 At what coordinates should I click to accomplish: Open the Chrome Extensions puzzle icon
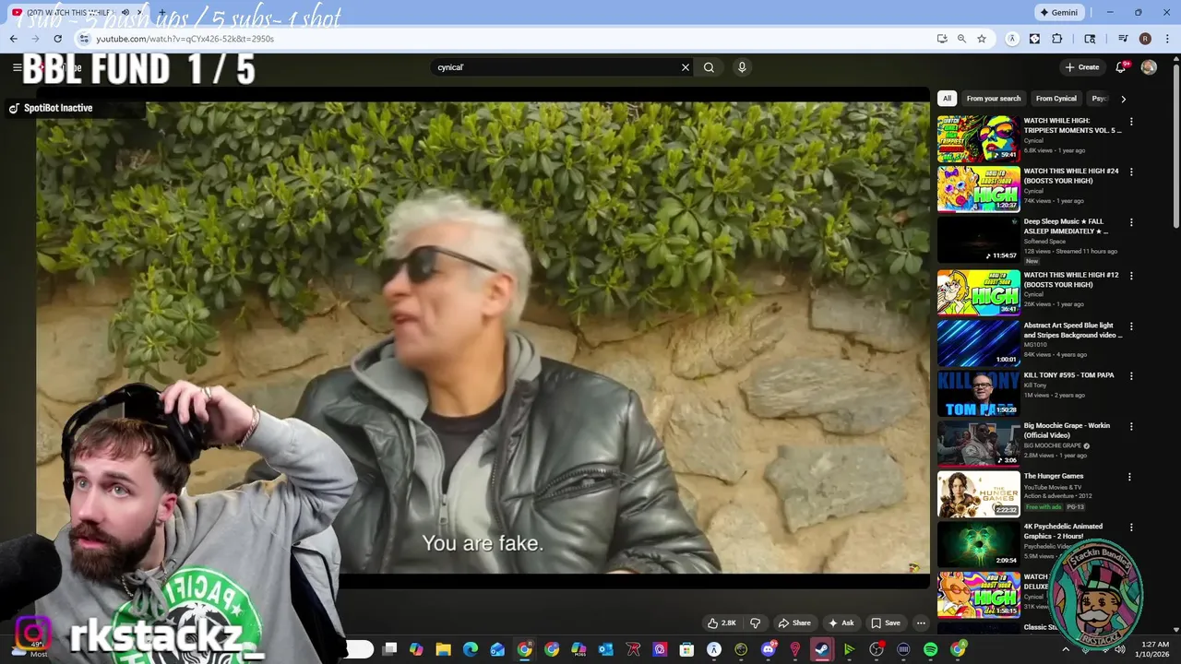1057,39
